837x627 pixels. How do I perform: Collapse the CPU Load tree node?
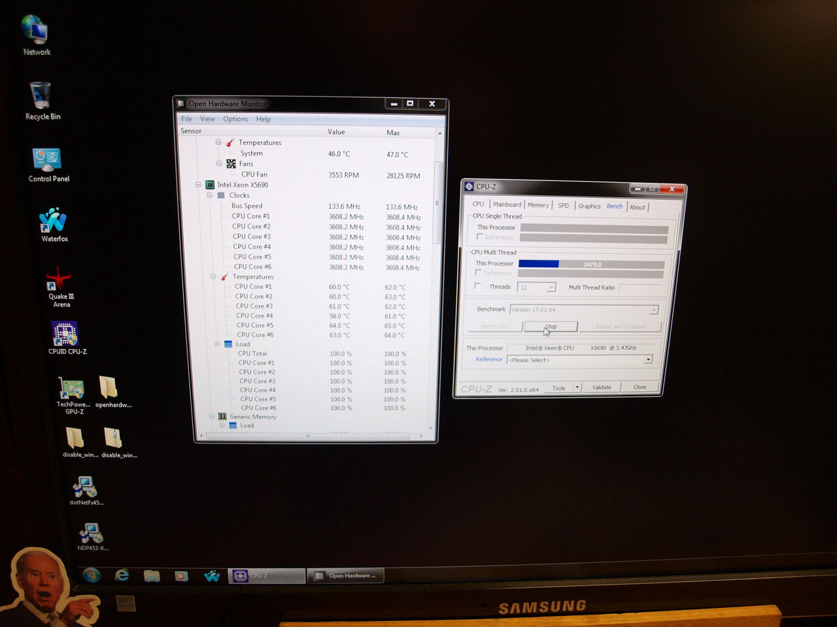217,344
